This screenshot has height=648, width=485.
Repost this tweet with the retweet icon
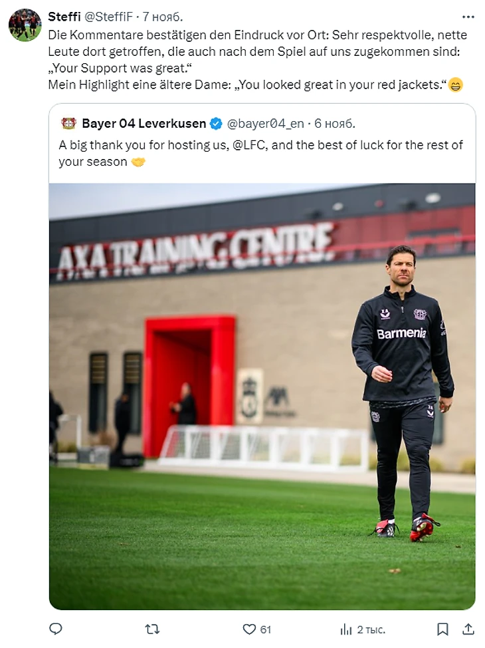pyautogui.click(x=152, y=629)
